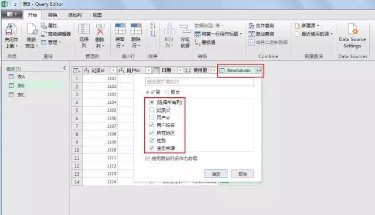Screen dimensions: 375x215
Task: Click the row 14 number header
Action: click(x=77, y=182)
